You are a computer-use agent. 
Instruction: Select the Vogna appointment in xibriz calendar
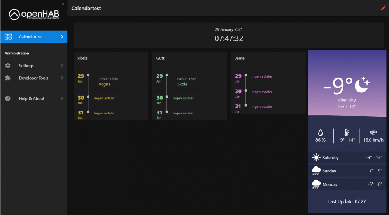click(x=105, y=84)
